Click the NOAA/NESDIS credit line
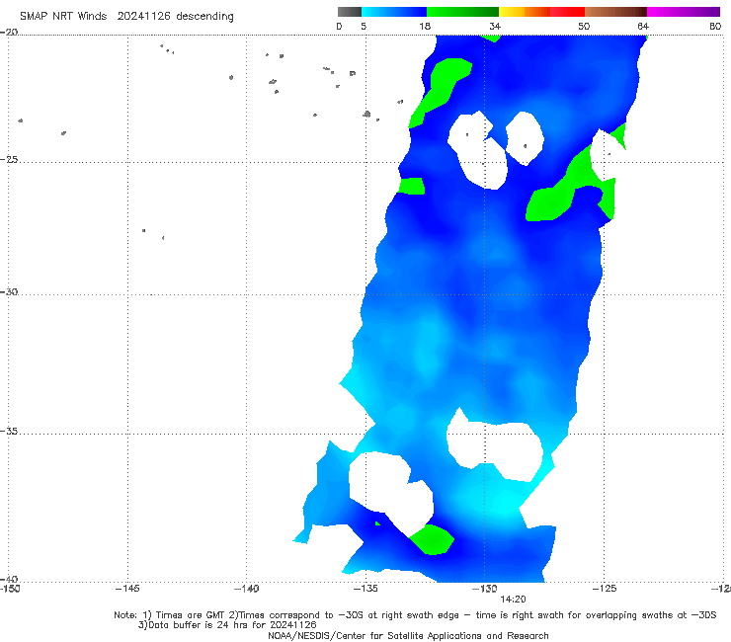The height and width of the screenshot is (642, 731). point(408,635)
